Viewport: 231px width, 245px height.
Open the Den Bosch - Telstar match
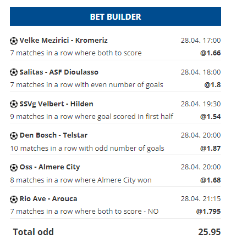(x=53, y=135)
